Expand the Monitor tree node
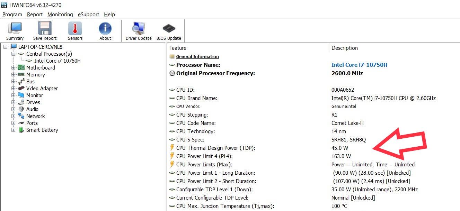 point(13,95)
